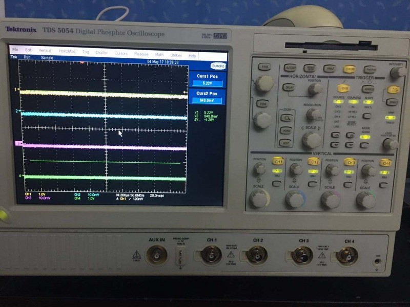Push the CH 2 termination select button
410x307 pixels.
pos(312,184)
